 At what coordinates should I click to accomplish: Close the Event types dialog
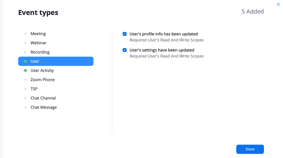pos(278,5)
